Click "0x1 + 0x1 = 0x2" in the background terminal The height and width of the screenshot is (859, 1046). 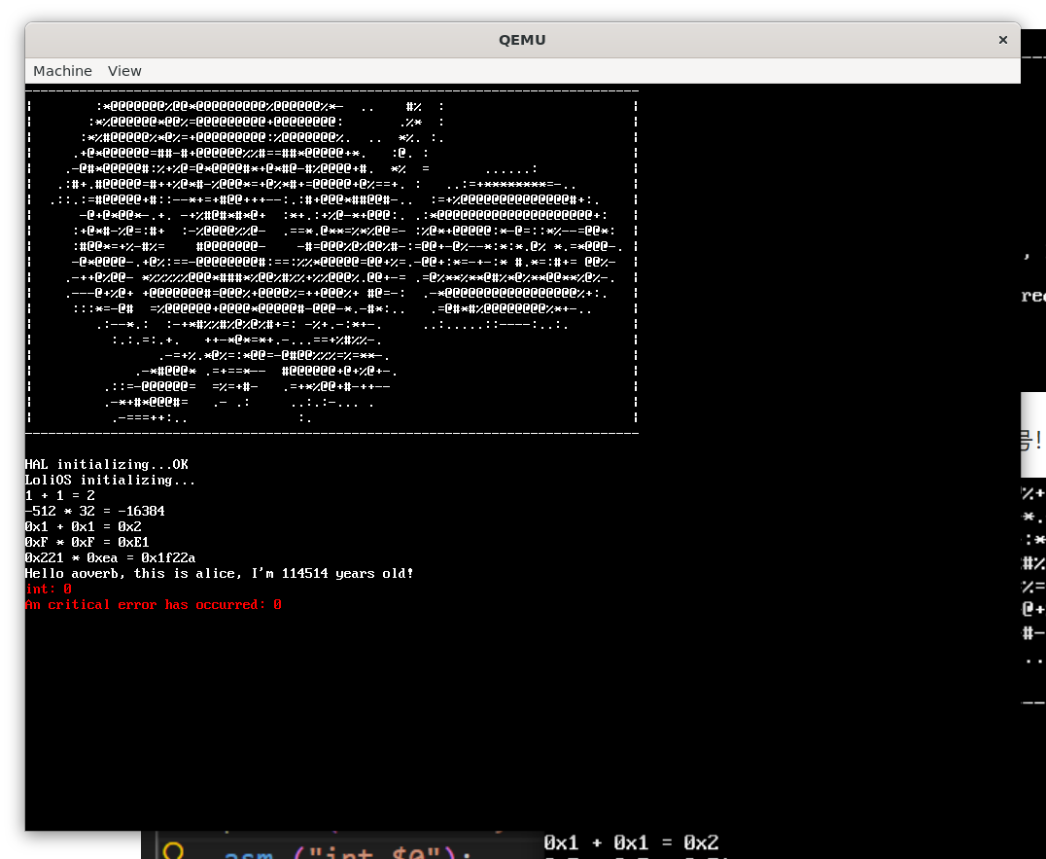631,842
